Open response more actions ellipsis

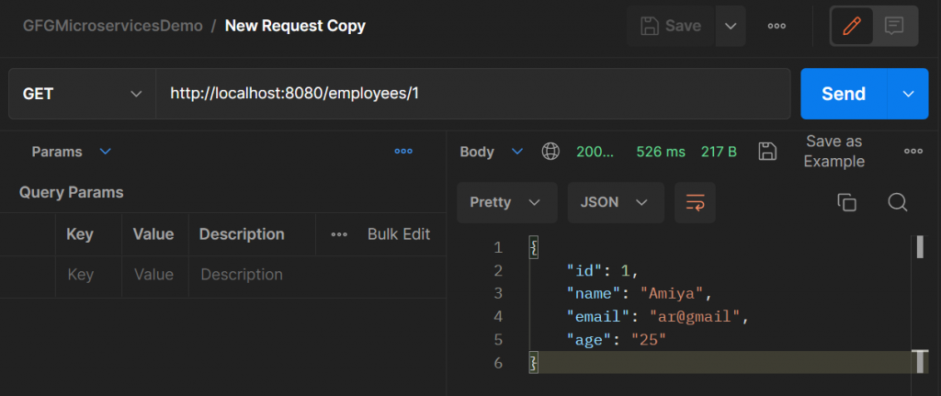913,152
